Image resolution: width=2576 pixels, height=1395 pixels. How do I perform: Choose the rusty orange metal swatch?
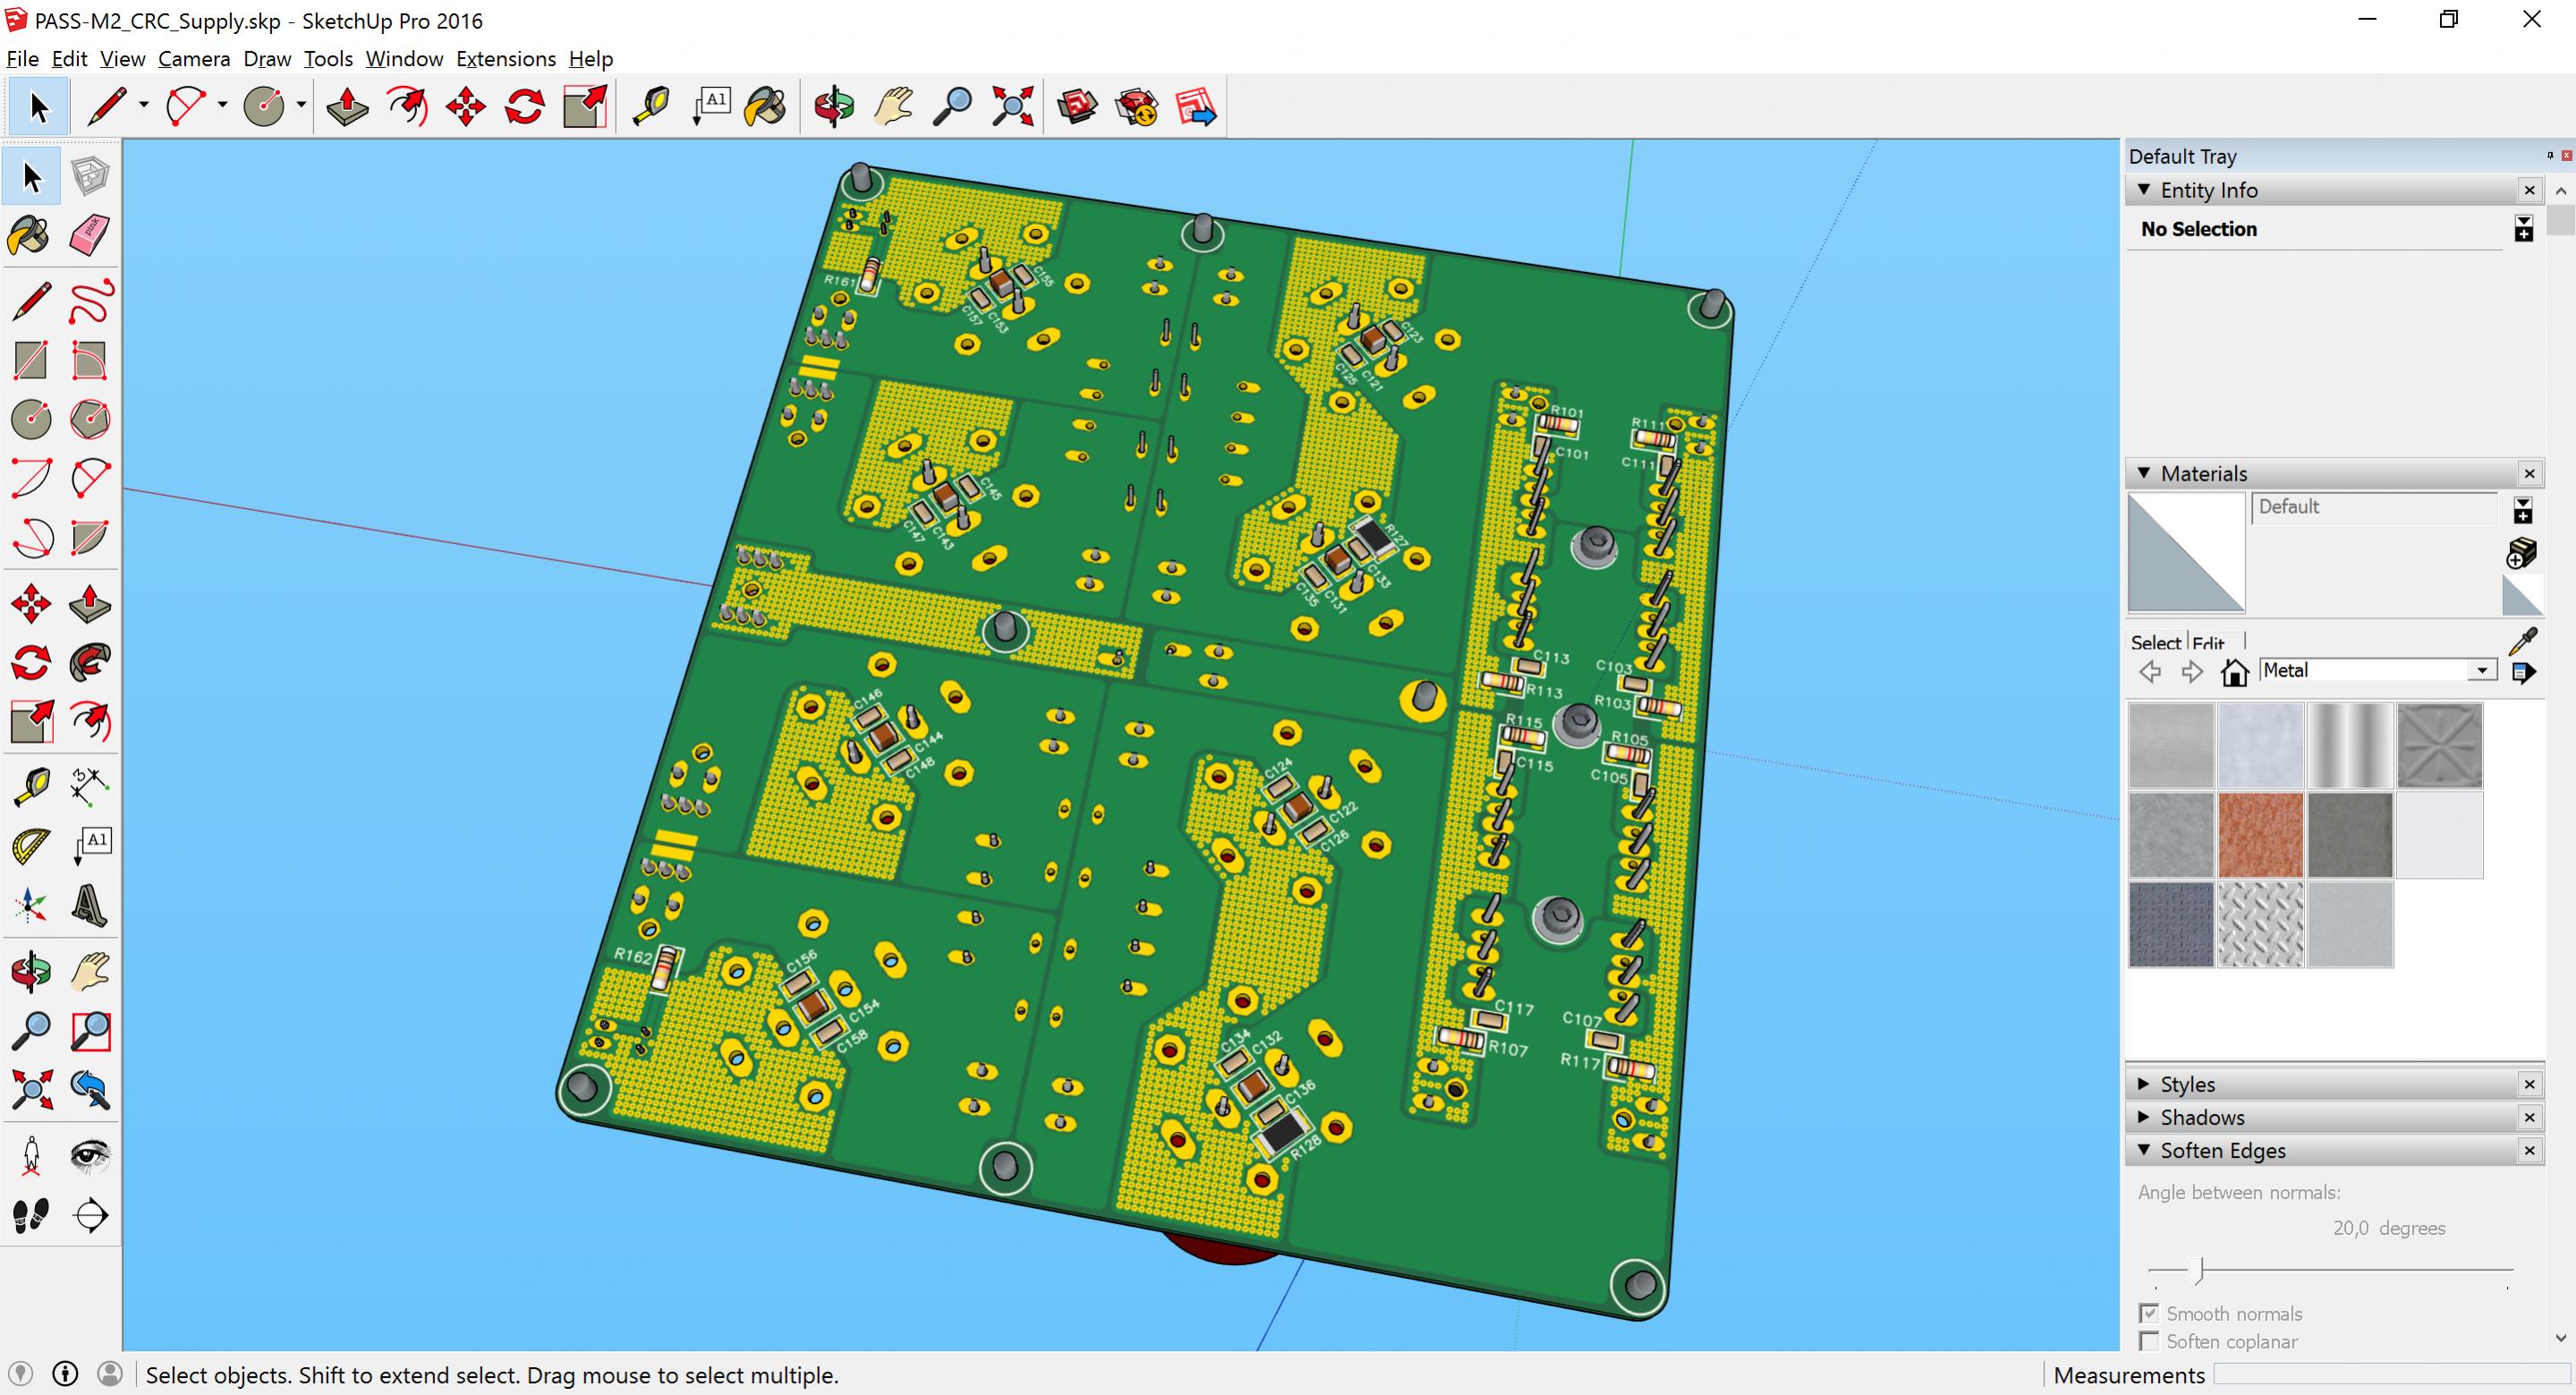[2260, 835]
